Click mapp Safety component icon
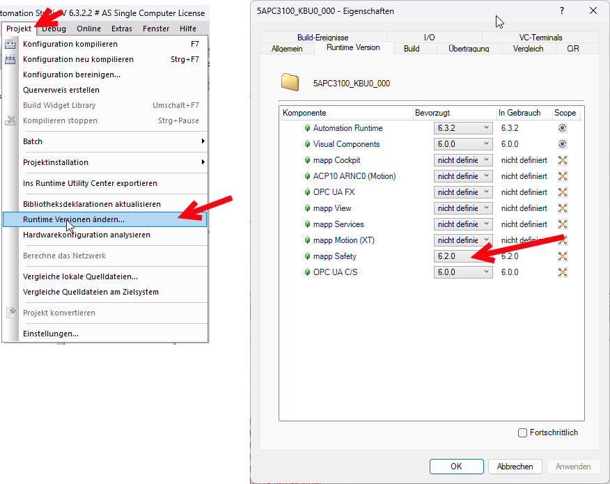The width and height of the screenshot is (610, 484). tap(307, 256)
